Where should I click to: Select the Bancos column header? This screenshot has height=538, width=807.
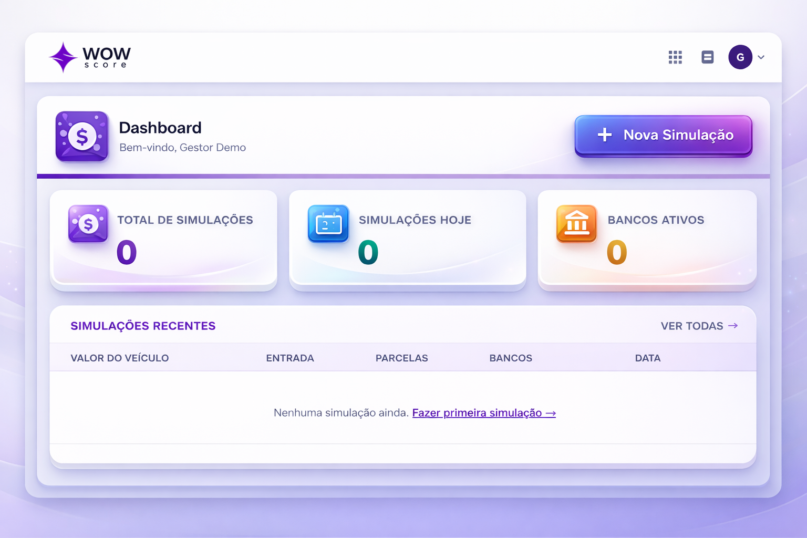(511, 358)
